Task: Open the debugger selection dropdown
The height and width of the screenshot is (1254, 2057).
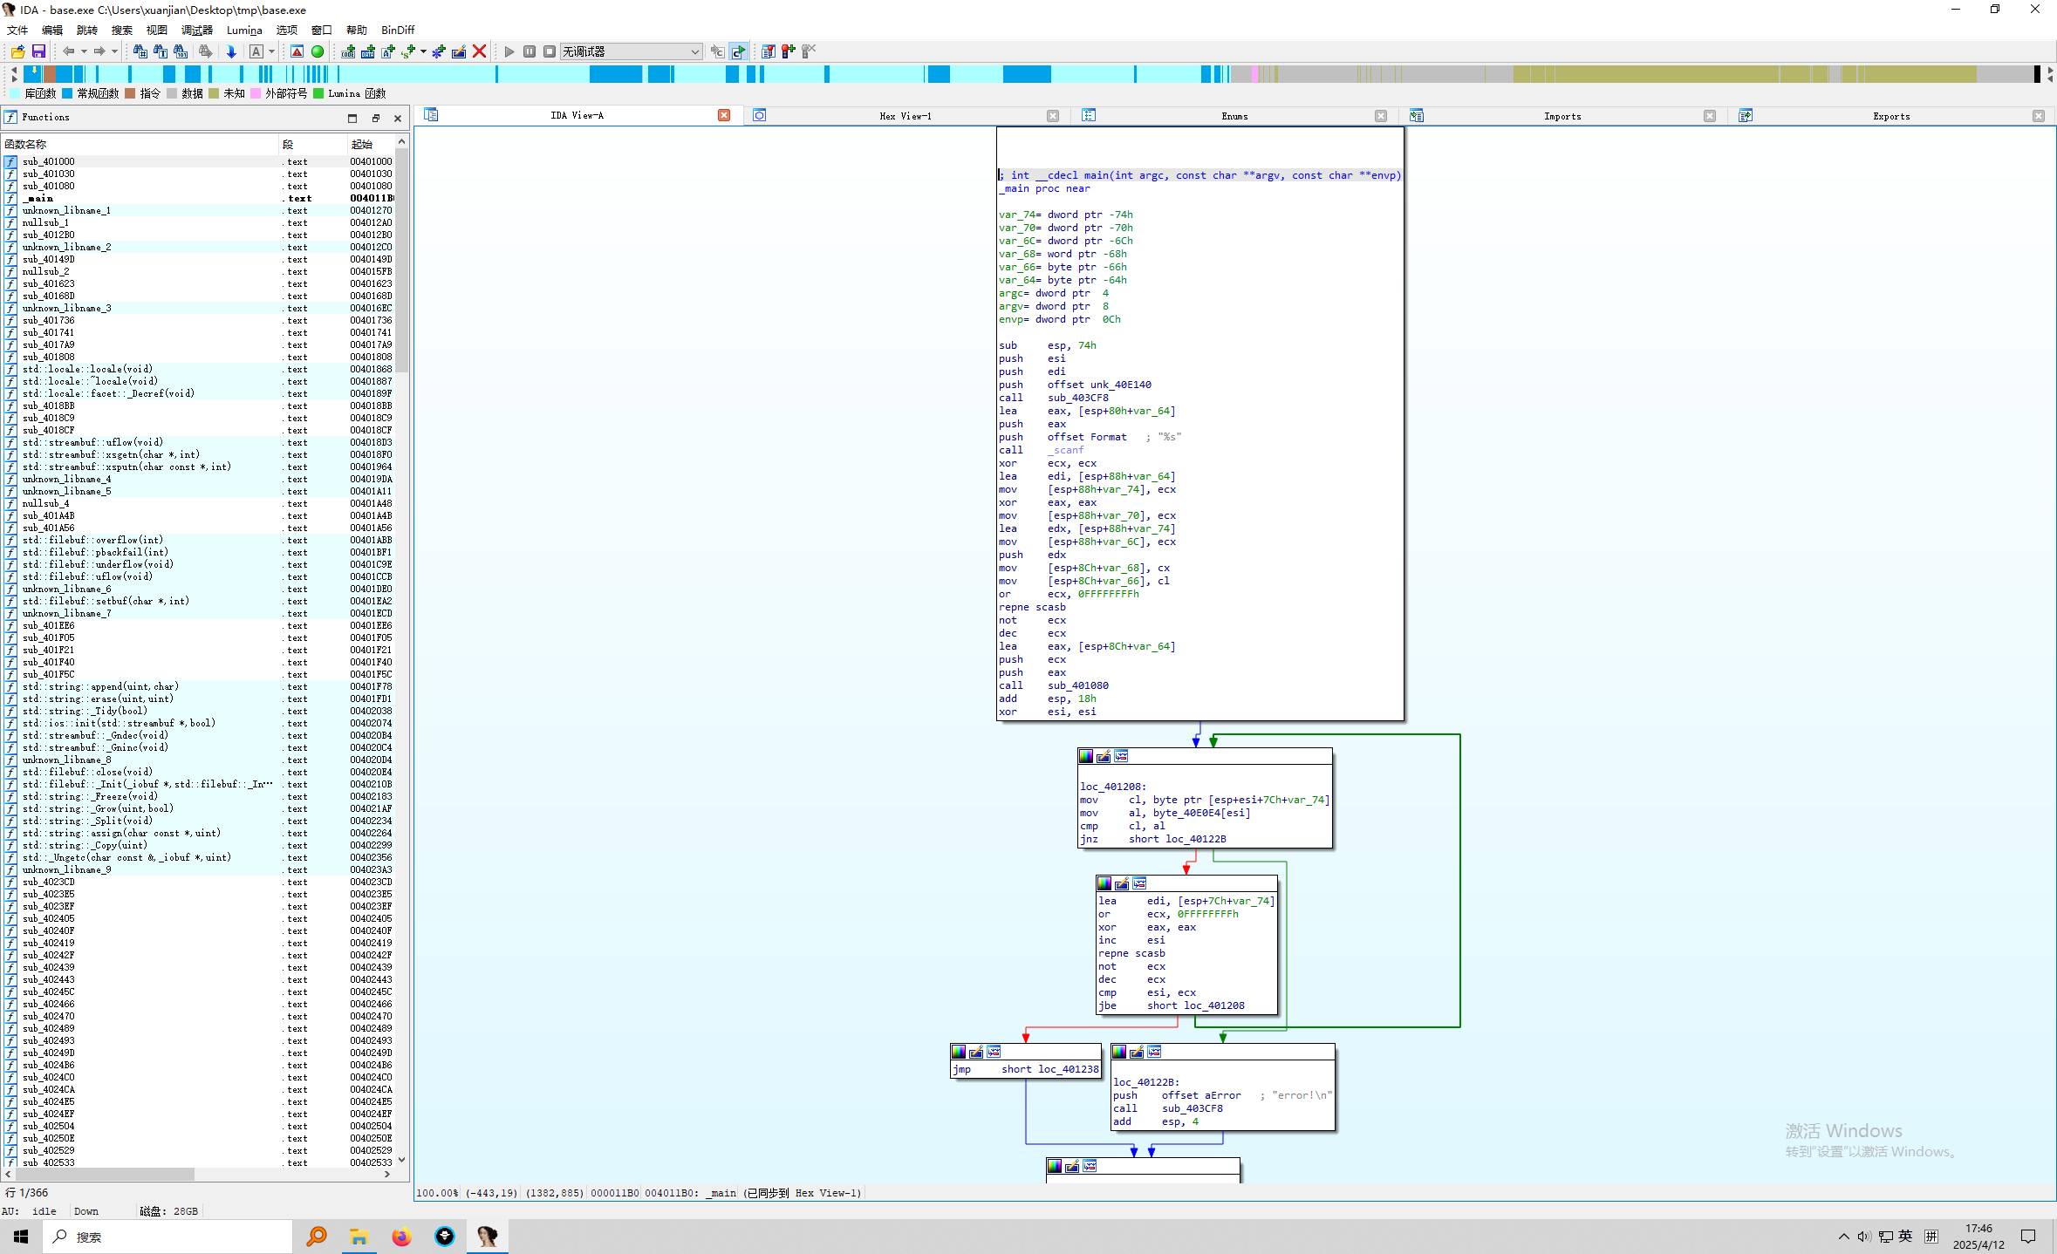Action: 694,51
